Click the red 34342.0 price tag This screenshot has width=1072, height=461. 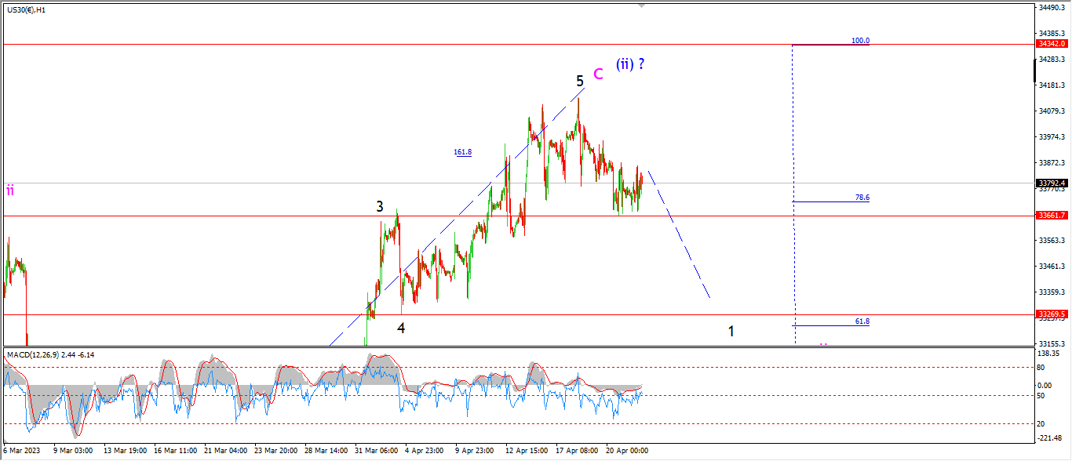[x=1052, y=45]
